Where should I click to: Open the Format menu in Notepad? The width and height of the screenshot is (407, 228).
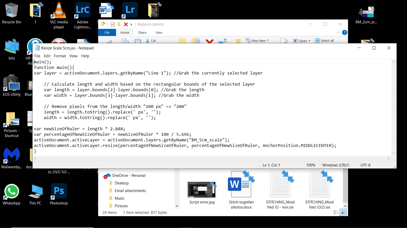[x=60, y=56]
